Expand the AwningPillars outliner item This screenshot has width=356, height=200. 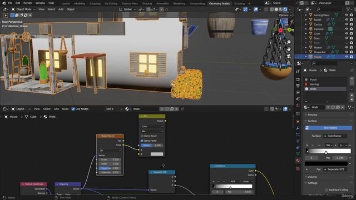tap(306, 15)
